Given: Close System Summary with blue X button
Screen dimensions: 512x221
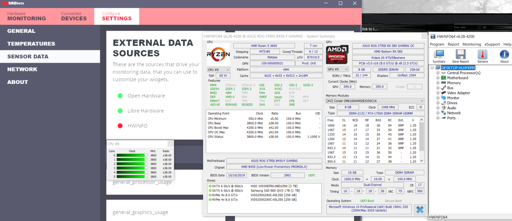Looking at the screenshot, I should pos(419,209).
